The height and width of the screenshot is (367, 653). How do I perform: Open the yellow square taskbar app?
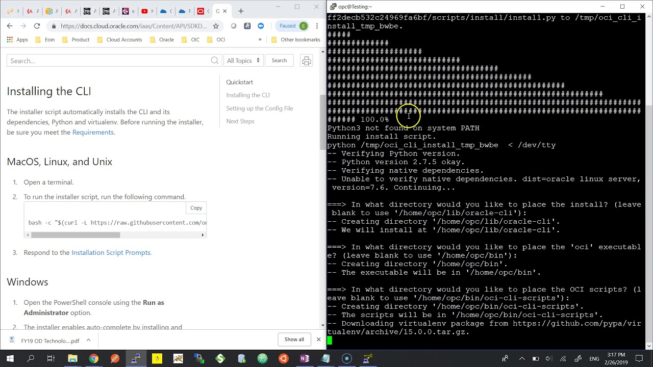click(x=157, y=359)
